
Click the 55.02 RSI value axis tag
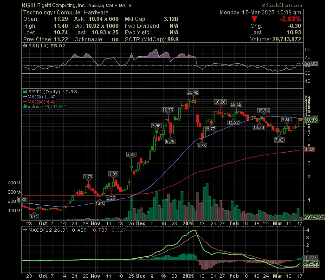click(x=311, y=63)
